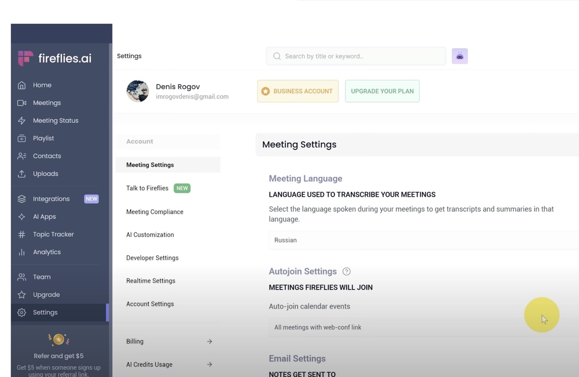Click the Topic Tracker hash icon

(22, 234)
